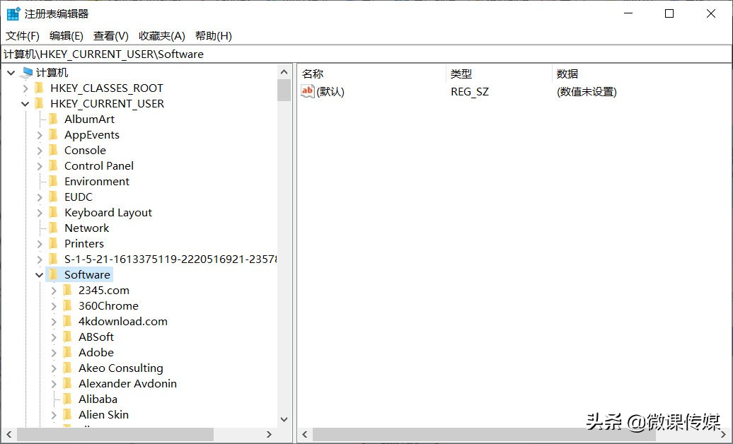Image resolution: width=733 pixels, height=444 pixels.
Task: Click the 计算机 computer icon in tree
Action: (28, 72)
